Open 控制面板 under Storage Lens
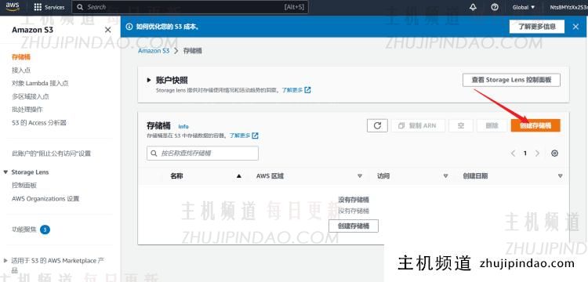Viewport: 588px width, 282px height. 24,186
